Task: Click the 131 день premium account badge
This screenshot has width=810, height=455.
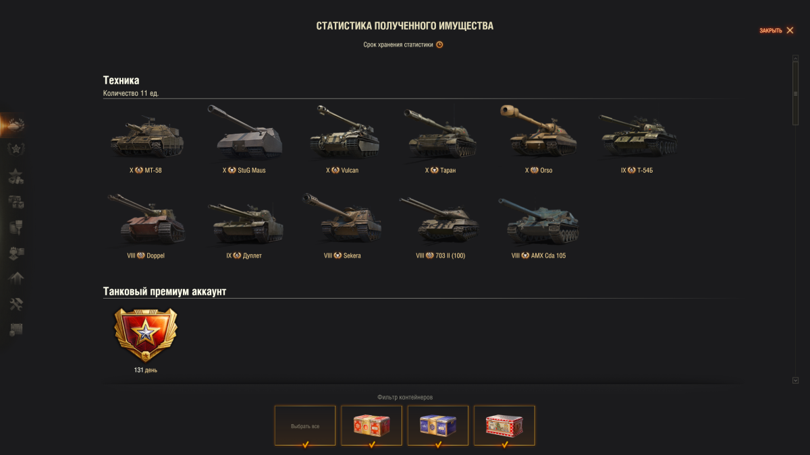Action: click(x=145, y=340)
